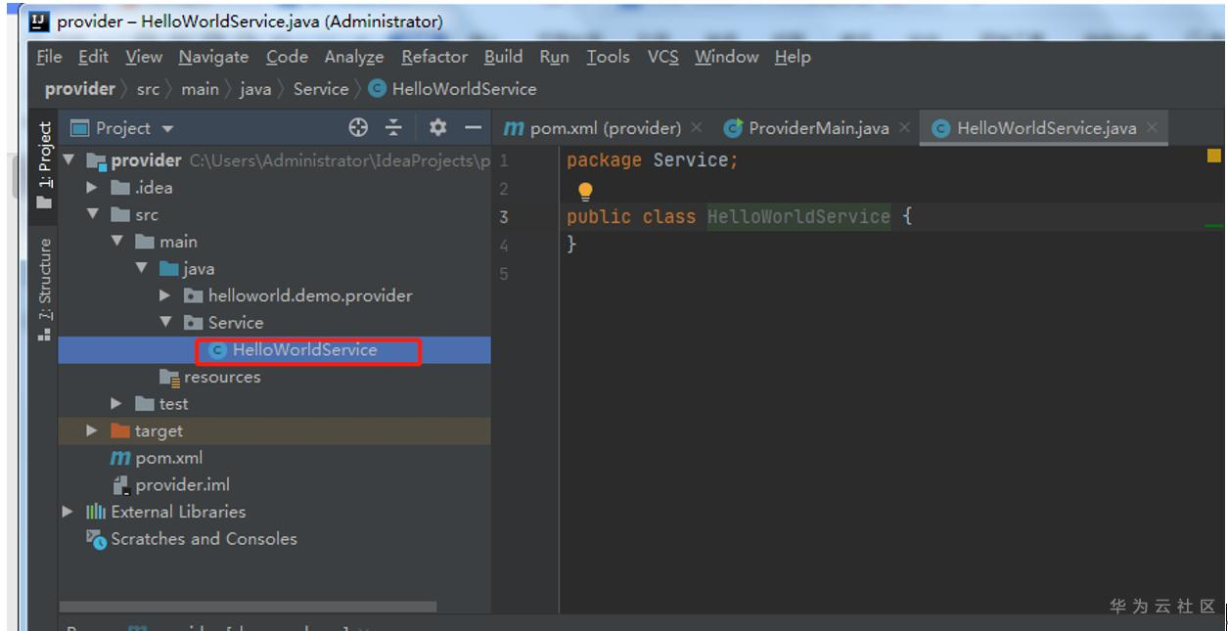This screenshot has height=631, width=1228.
Task: Open the Build menu
Action: 503,57
